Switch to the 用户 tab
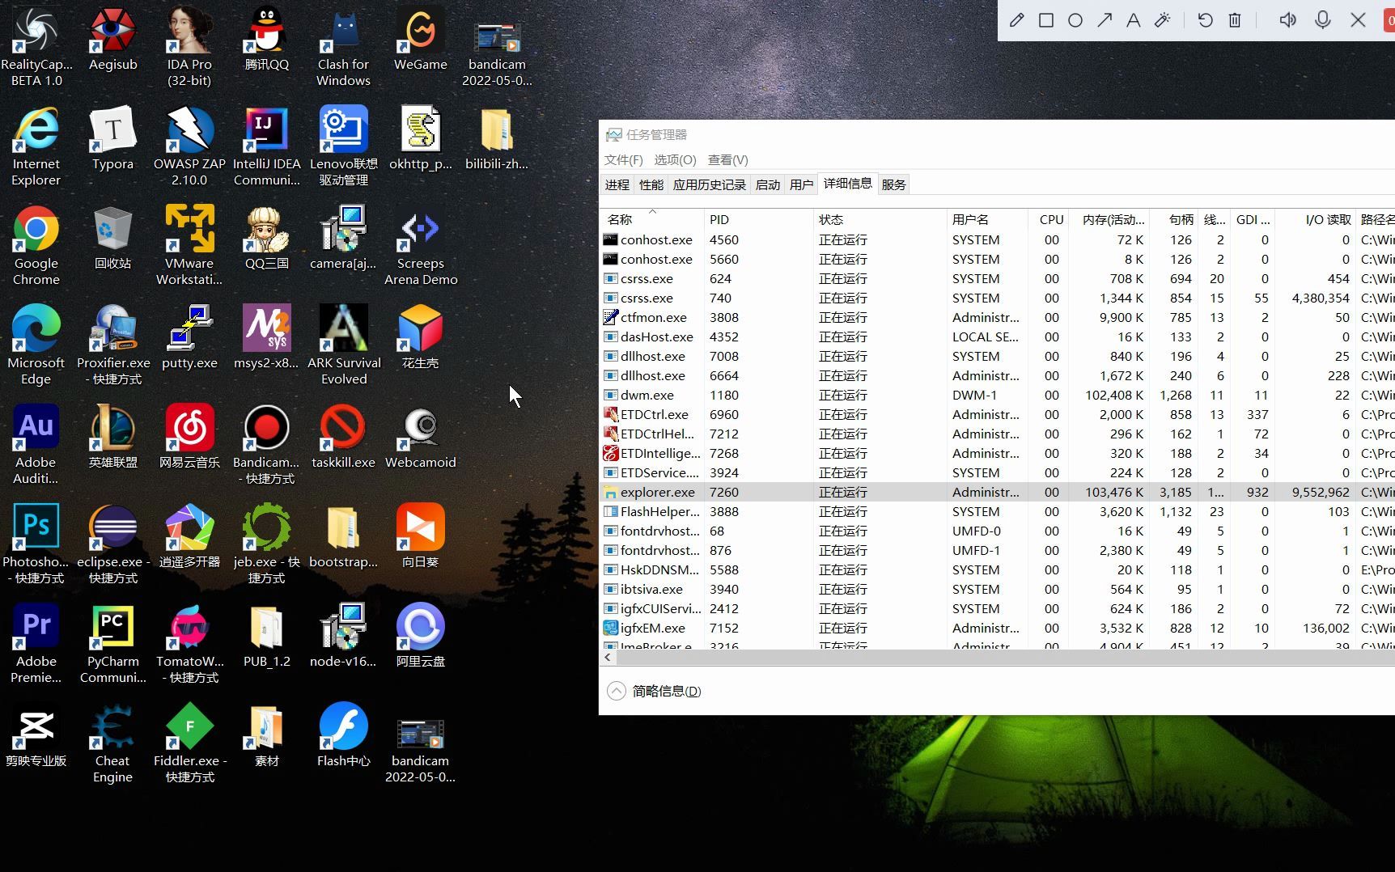Screen dimensions: 1395x872 [x=801, y=185]
